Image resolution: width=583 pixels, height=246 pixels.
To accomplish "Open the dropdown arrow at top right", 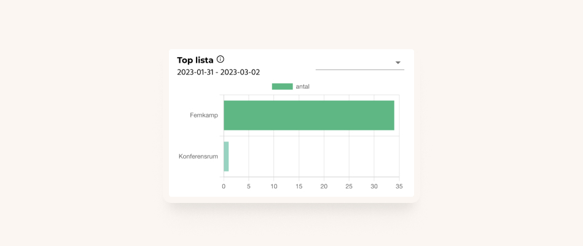I will point(398,63).
